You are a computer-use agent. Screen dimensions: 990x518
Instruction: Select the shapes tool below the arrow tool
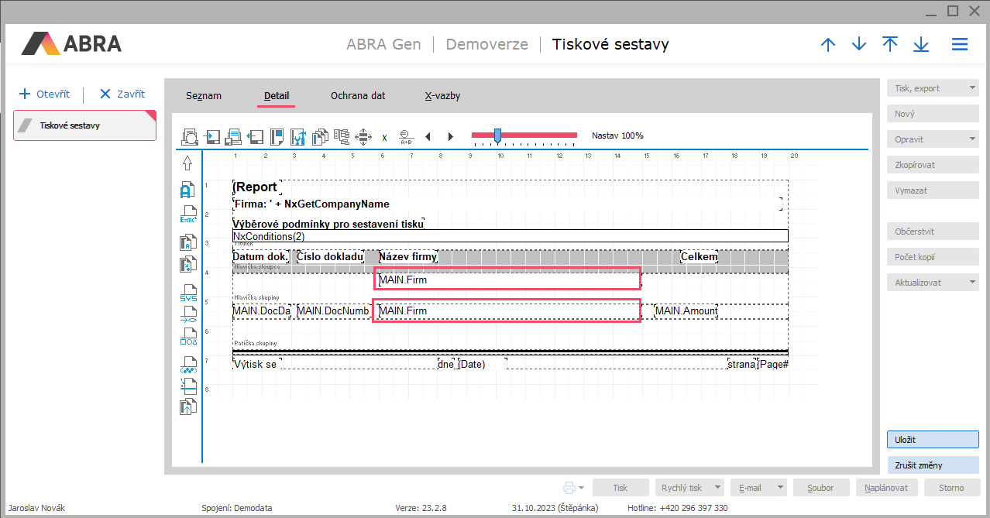coord(188,335)
